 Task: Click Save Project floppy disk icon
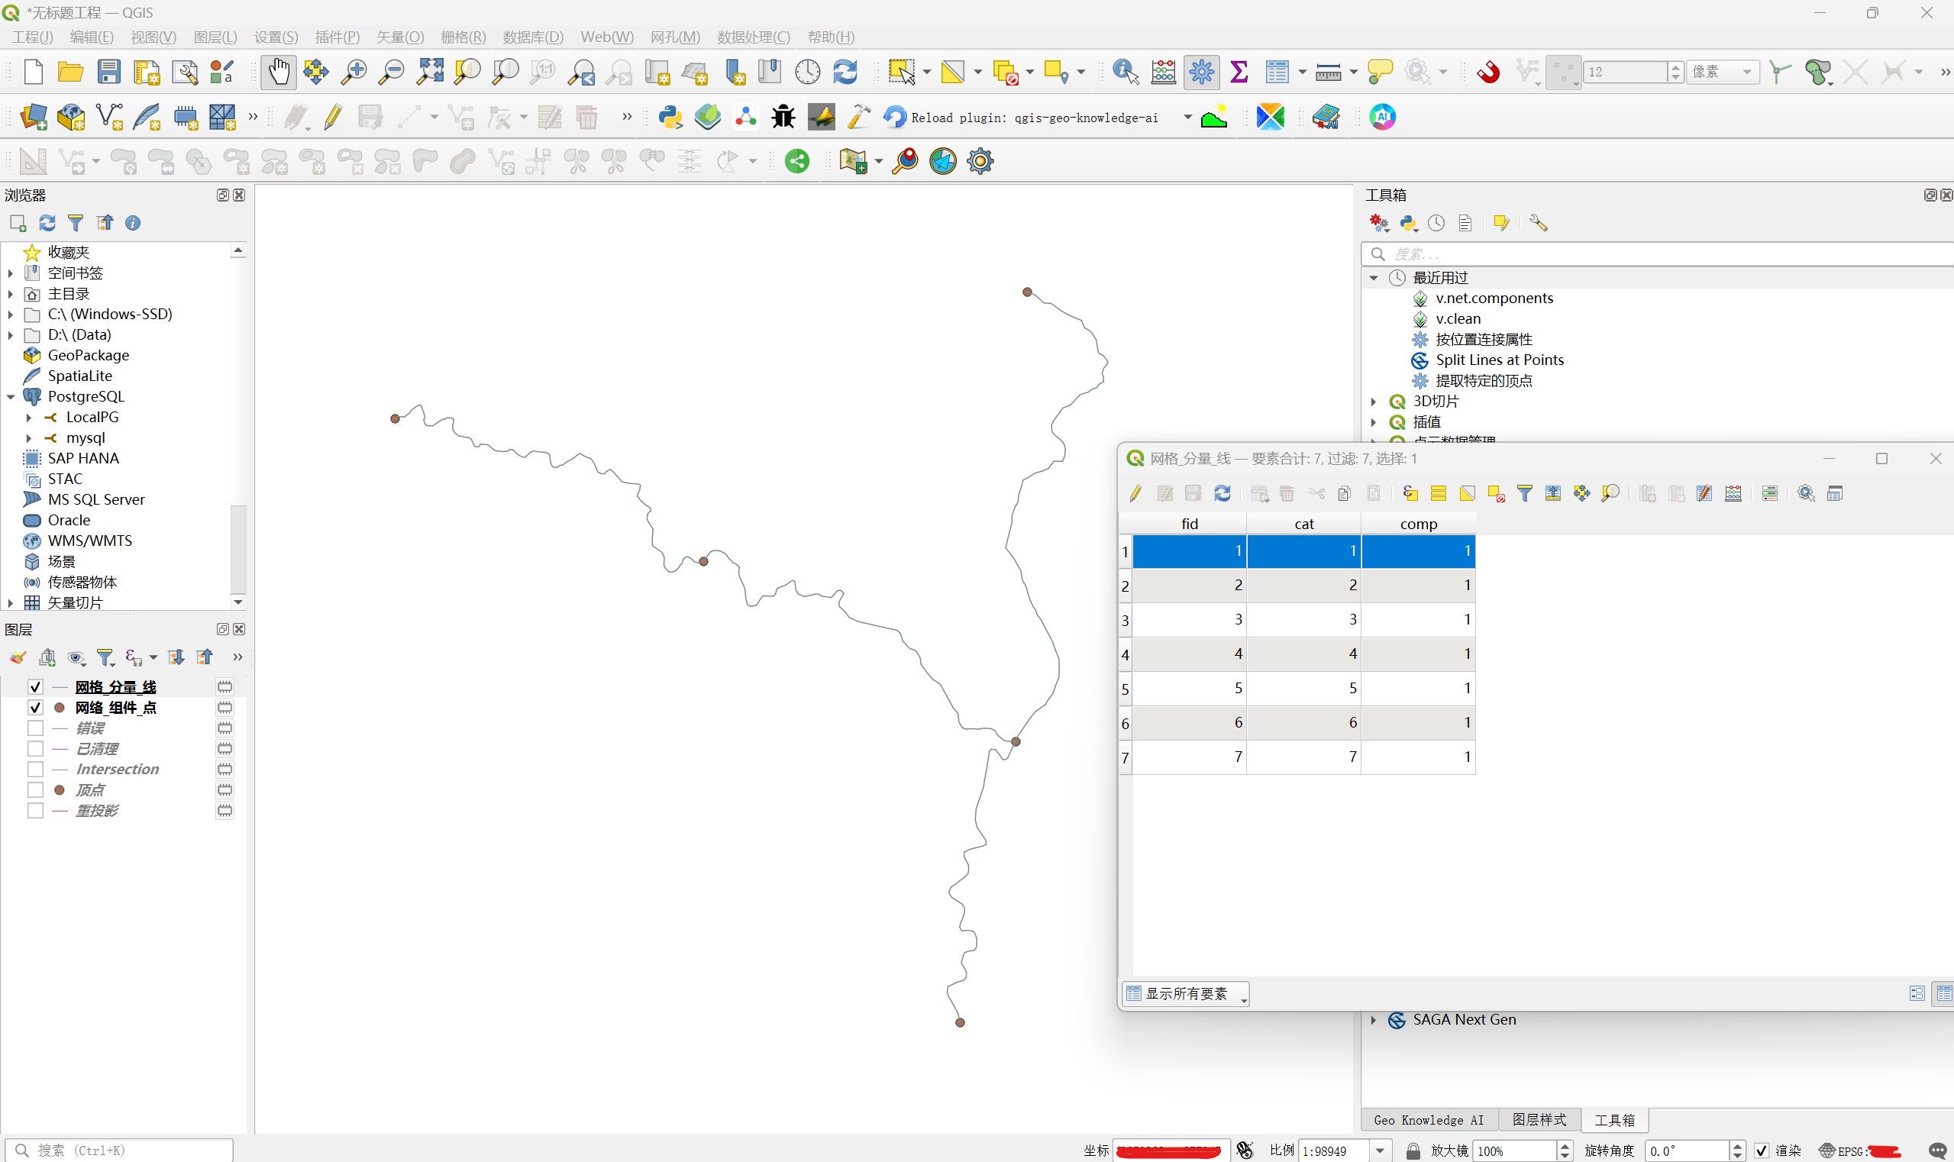(x=108, y=72)
